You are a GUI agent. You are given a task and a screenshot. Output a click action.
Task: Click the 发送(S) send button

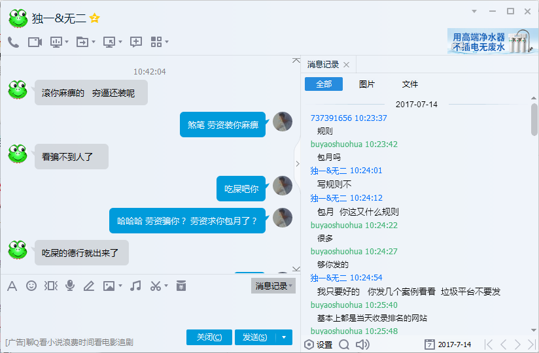tap(255, 337)
